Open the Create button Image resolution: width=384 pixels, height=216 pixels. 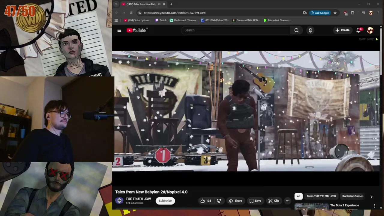(342, 30)
